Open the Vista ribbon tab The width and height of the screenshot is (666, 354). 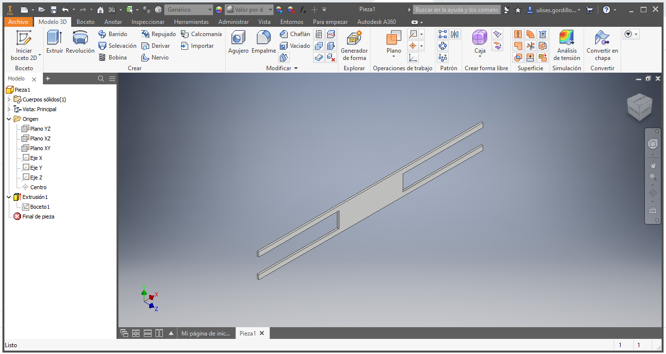pos(264,22)
